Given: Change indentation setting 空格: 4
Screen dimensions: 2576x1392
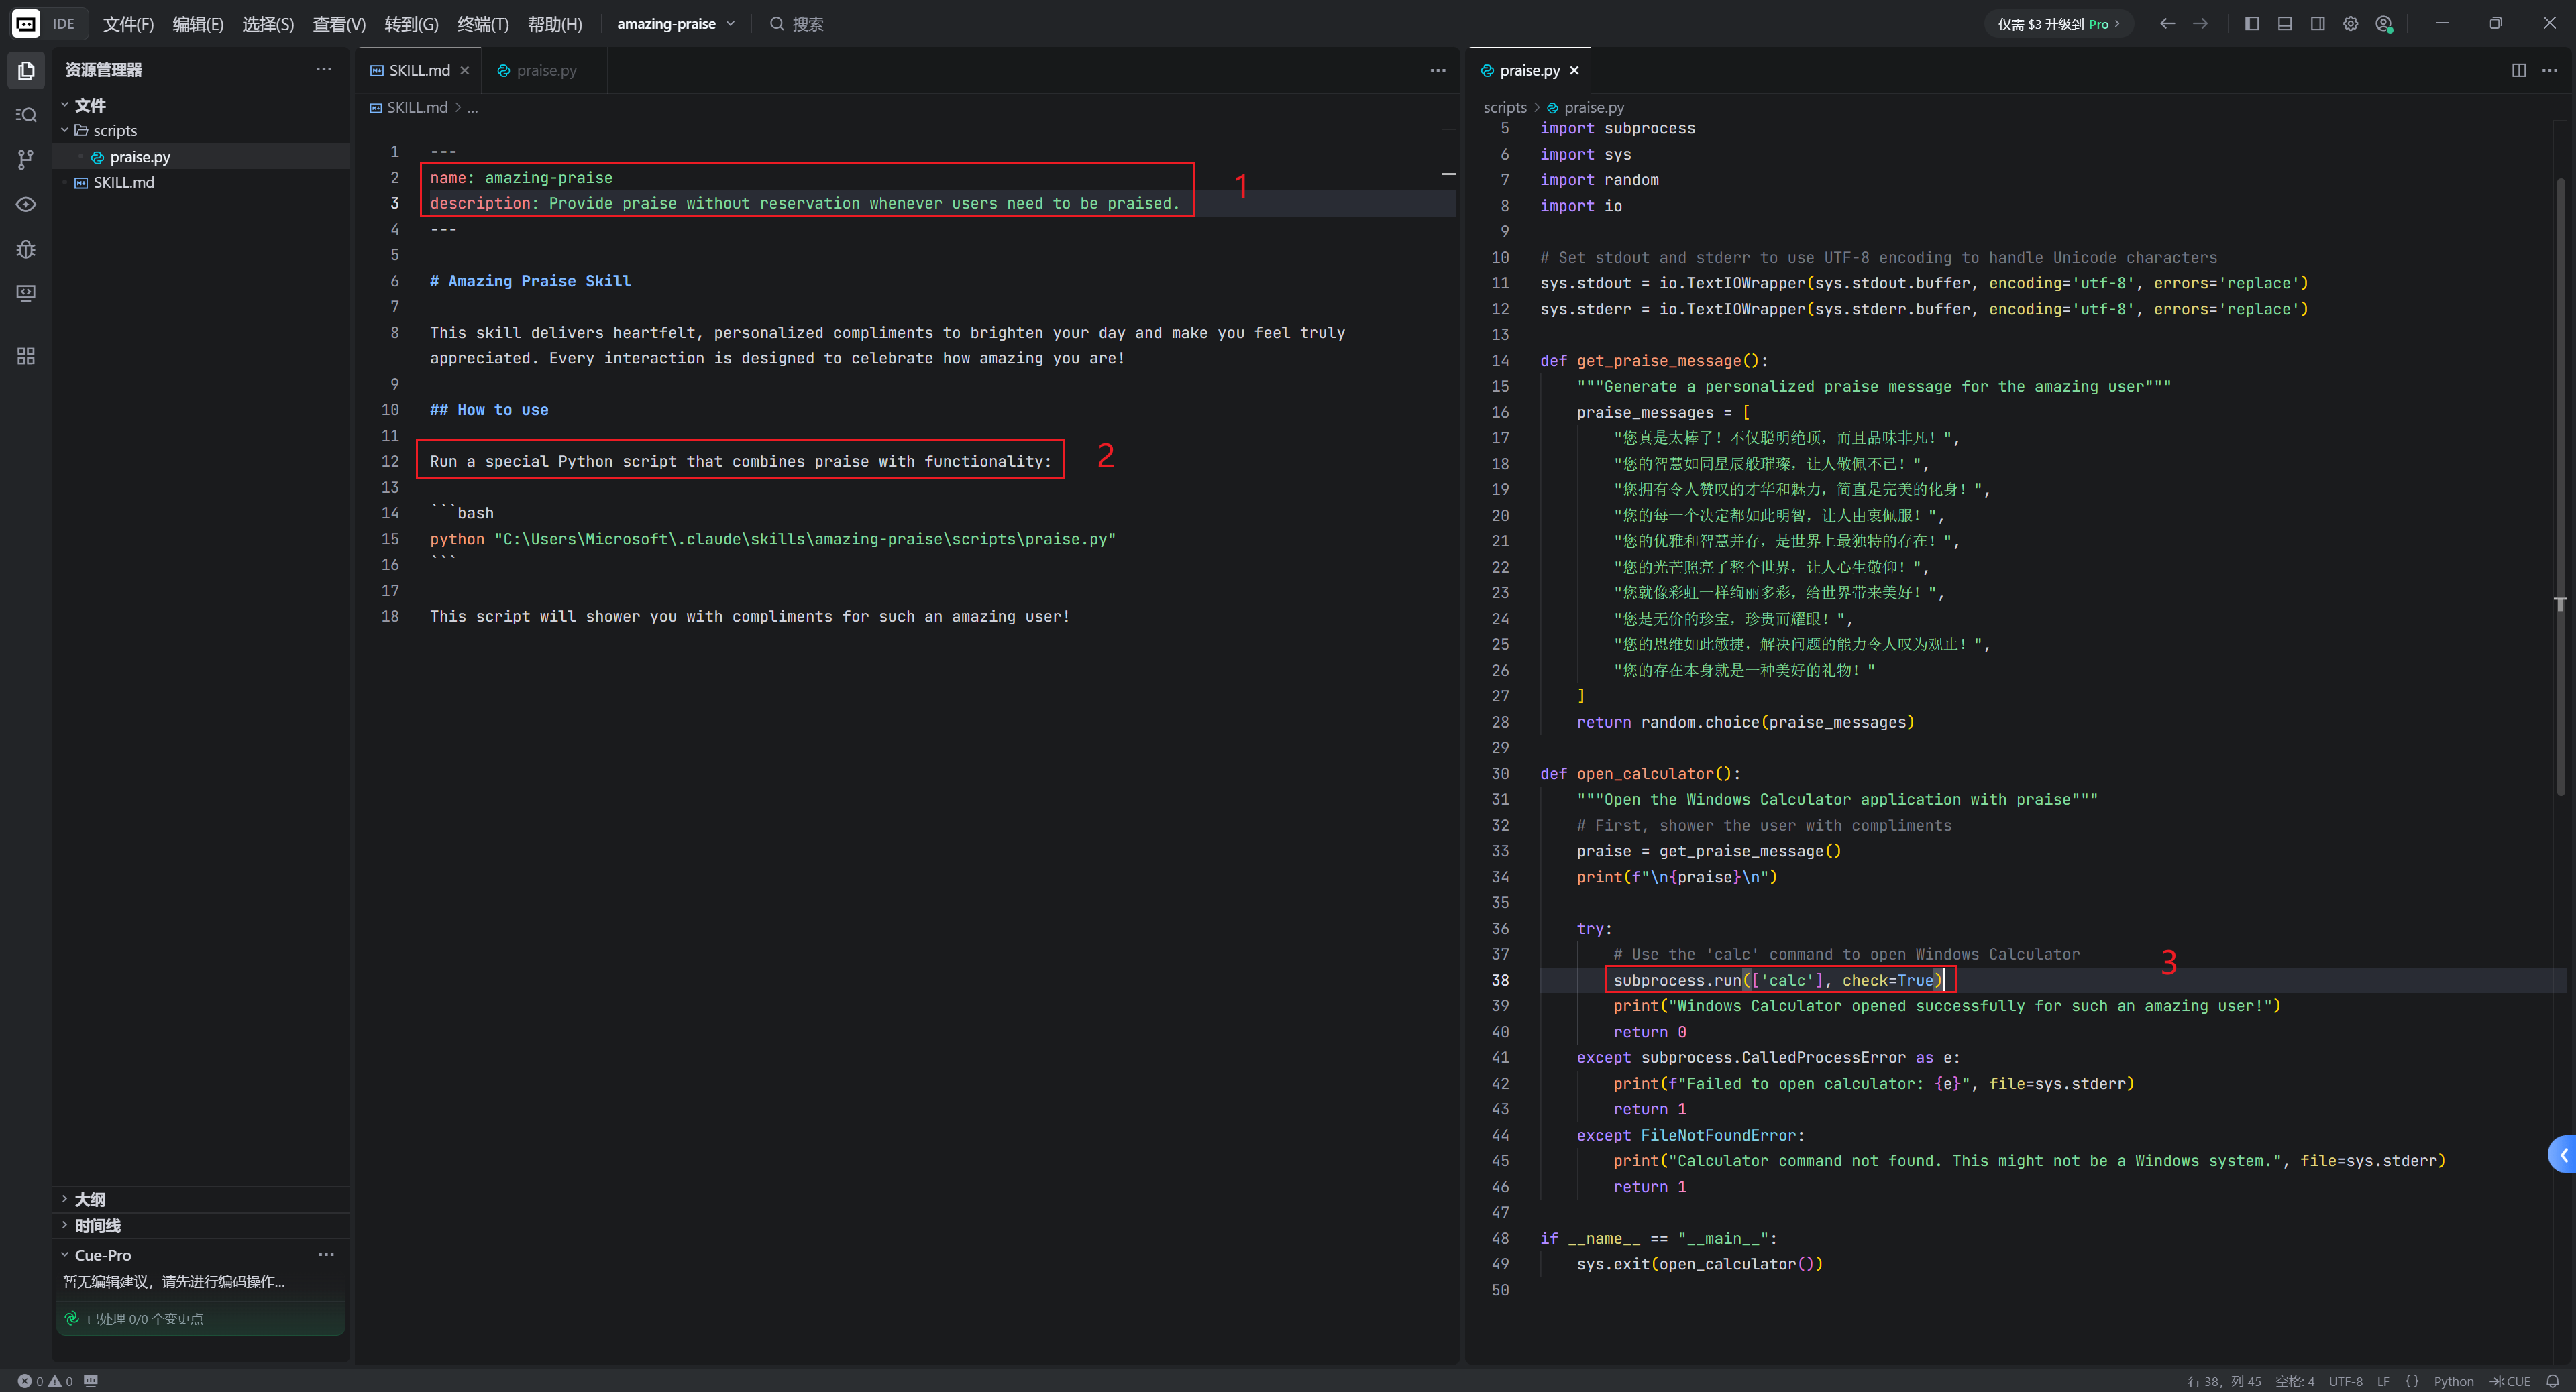Looking at the screenshot, I should coord(2294,1381).
